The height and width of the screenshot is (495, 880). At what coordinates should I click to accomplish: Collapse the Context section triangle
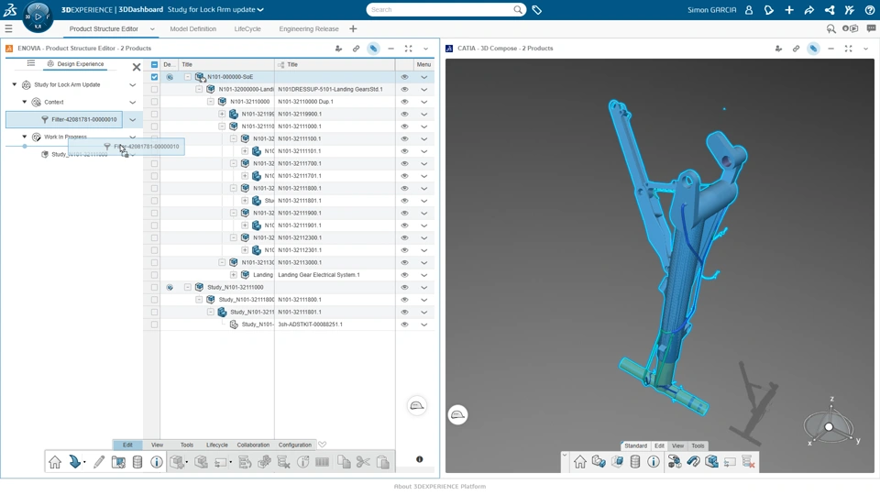(x=25, y=102)
